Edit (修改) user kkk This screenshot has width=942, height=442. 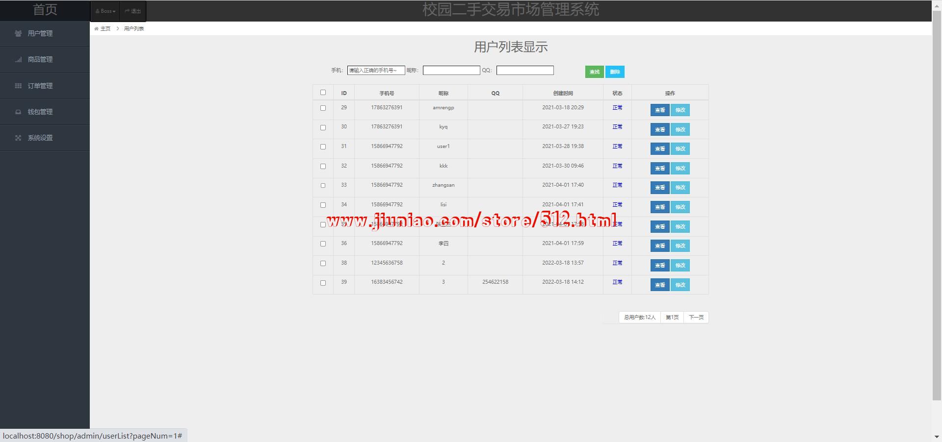(680, 168)
